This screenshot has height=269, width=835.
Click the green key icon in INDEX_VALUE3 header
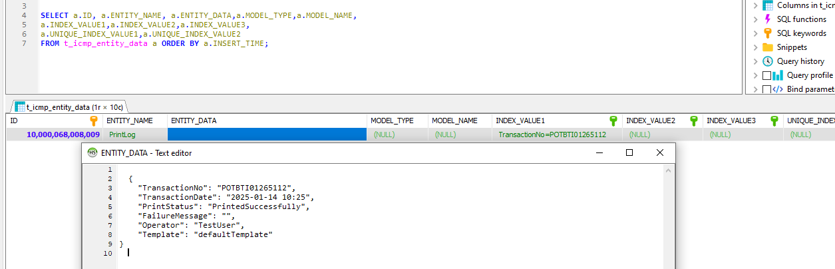(774, 121)
